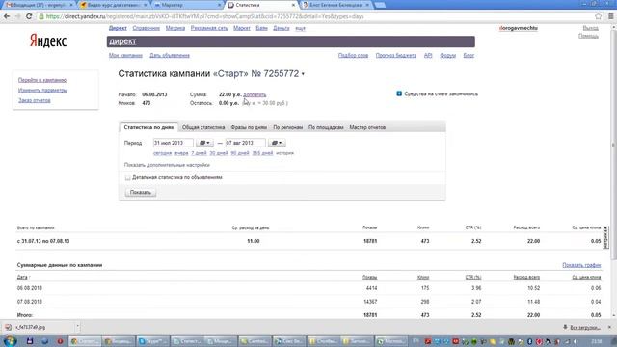Close the downloads bar with the X
This screenshot has width=617, height=347.
609,327
